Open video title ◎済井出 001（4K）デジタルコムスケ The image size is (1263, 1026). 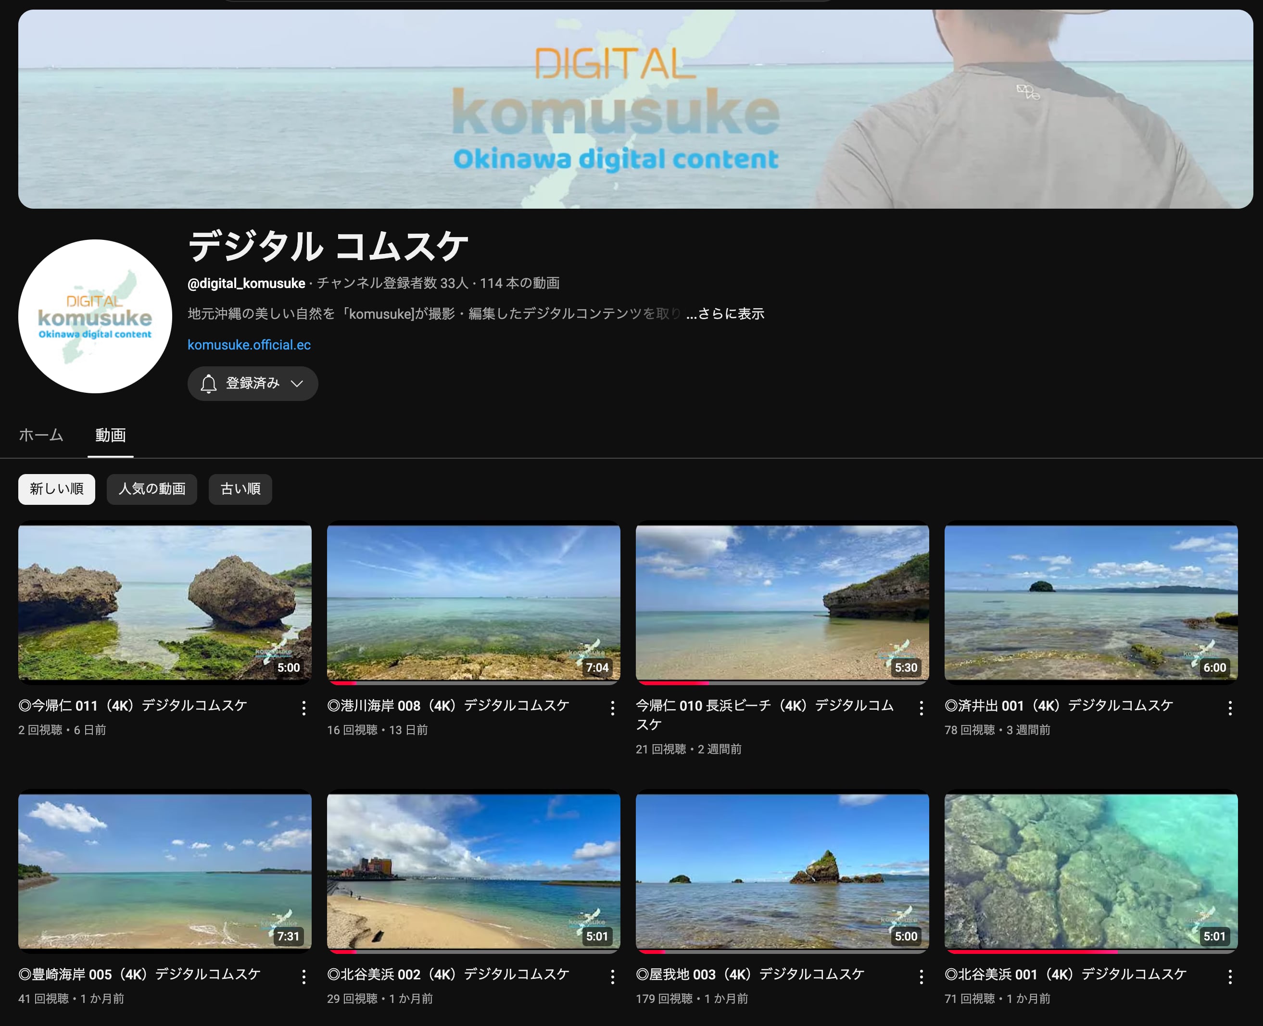[x=1059, y=705]
